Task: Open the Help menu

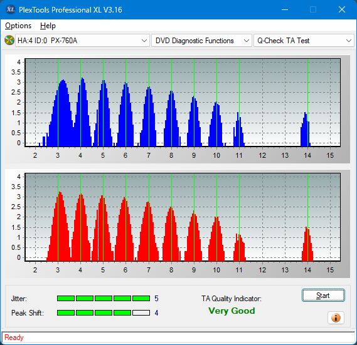Action: 48,26
